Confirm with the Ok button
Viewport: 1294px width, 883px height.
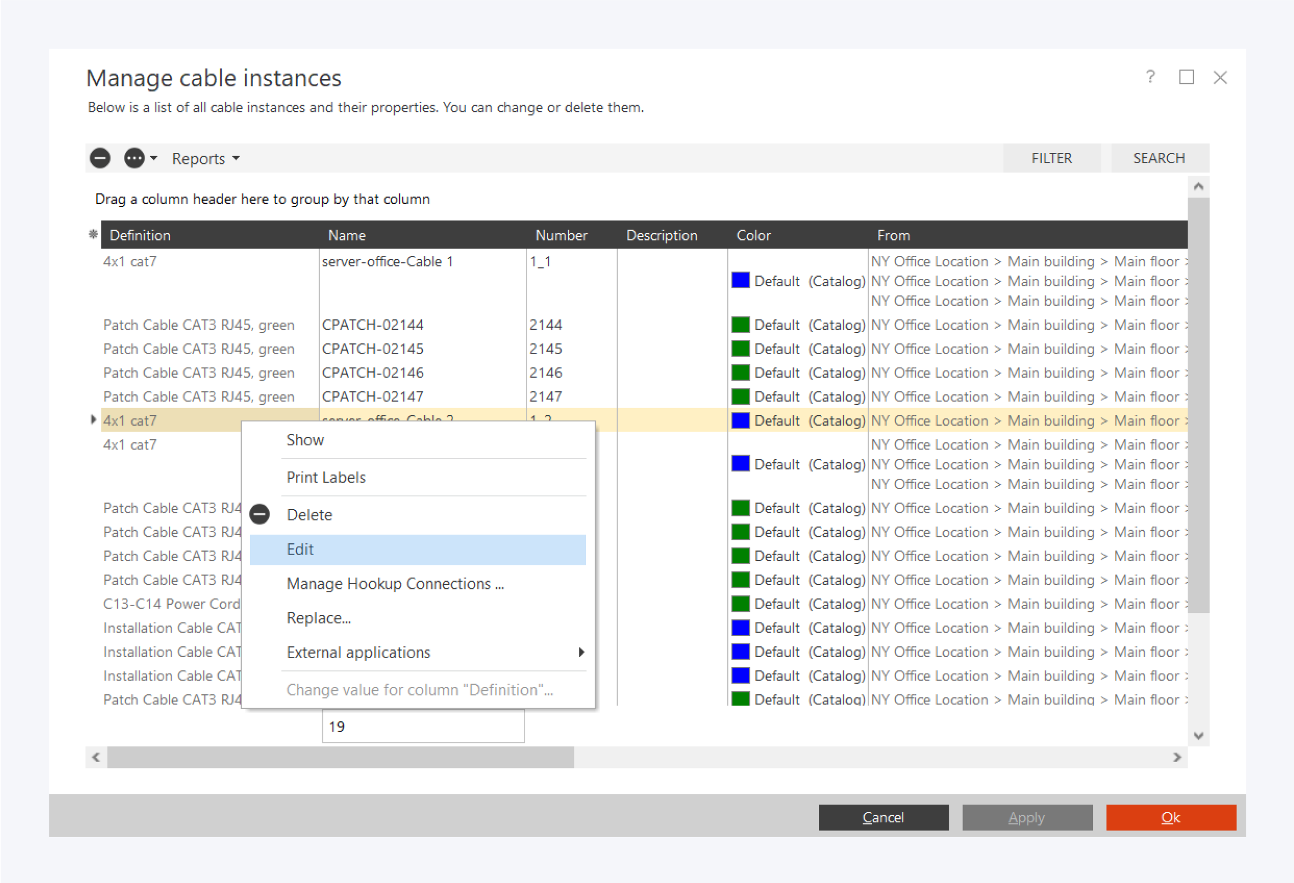pos(1170,817)
